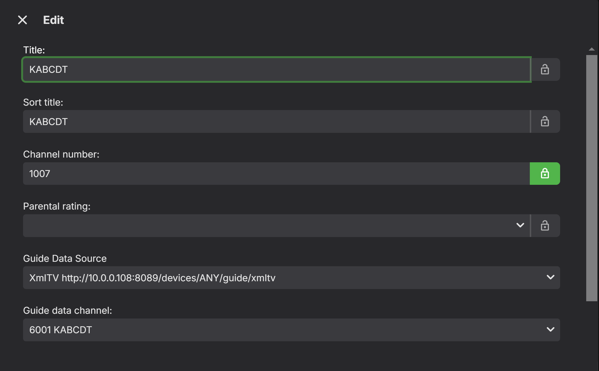The width and height of the screenshot is (599, 371).
Task: Unlock the Channel number field
Action: tap(545, 174)
